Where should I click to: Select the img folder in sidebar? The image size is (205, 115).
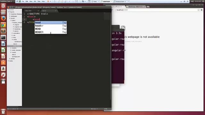(14, 37)
